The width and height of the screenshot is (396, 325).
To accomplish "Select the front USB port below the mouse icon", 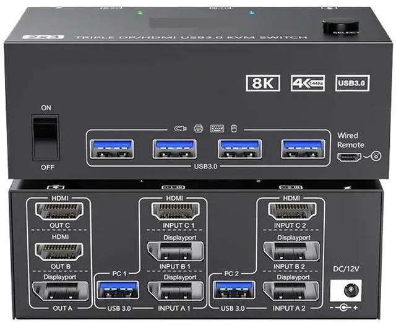I will (x=239, y=149).
